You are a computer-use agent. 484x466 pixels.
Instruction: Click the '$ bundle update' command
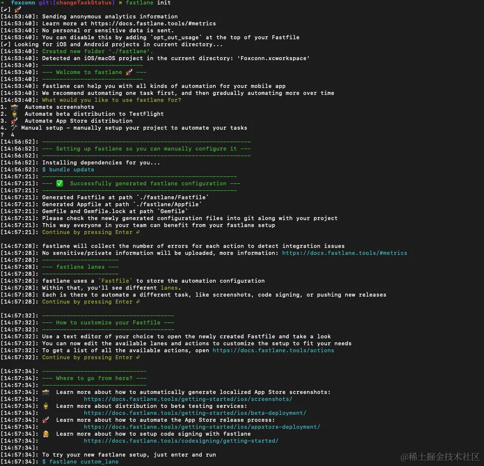(x=68, y=169)
